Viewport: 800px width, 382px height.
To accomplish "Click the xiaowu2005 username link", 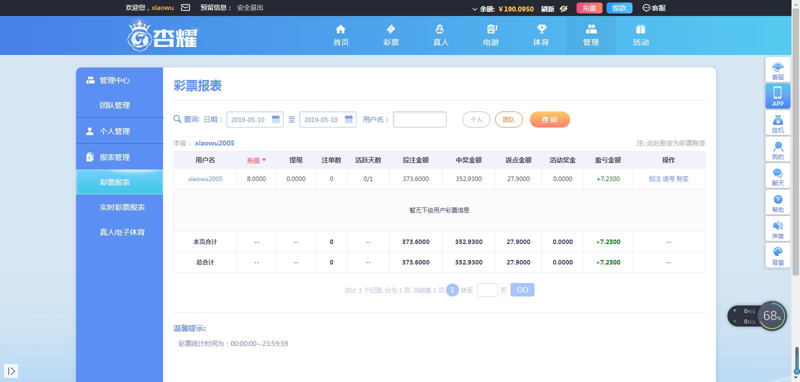I will 205,178.
